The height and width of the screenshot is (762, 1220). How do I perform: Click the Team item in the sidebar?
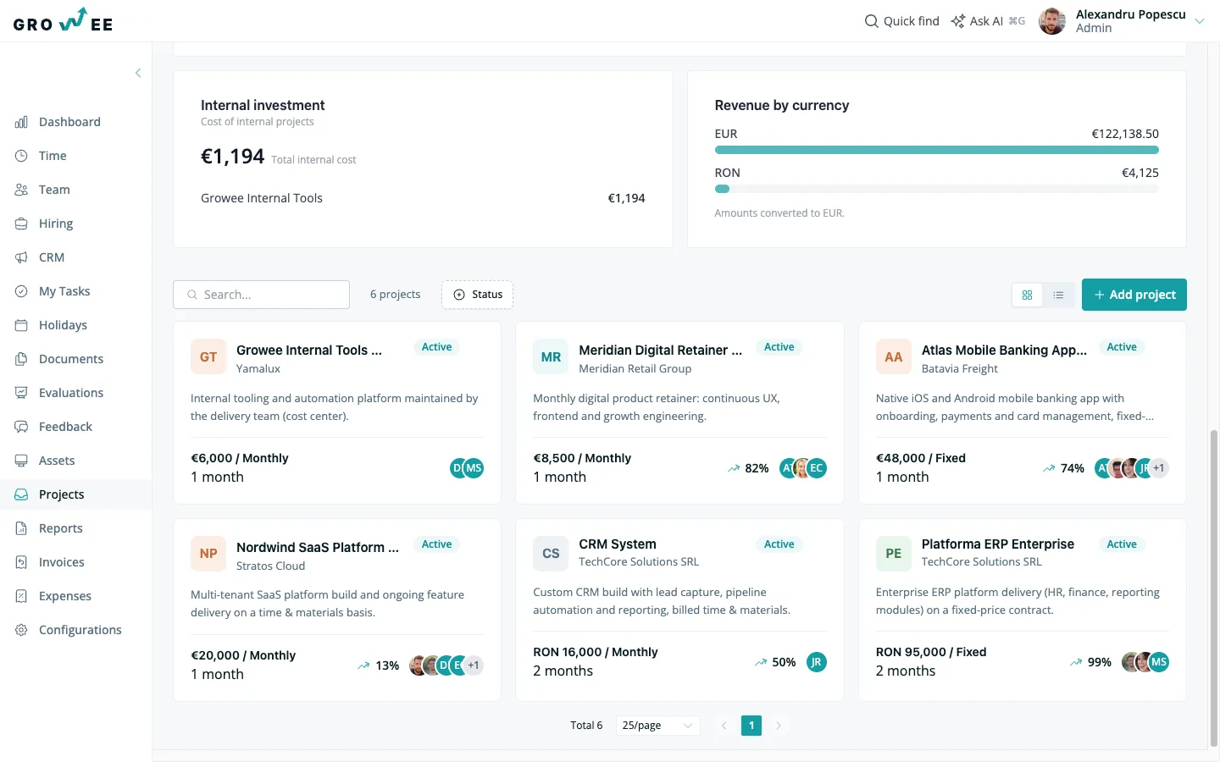tap(75, 190)
